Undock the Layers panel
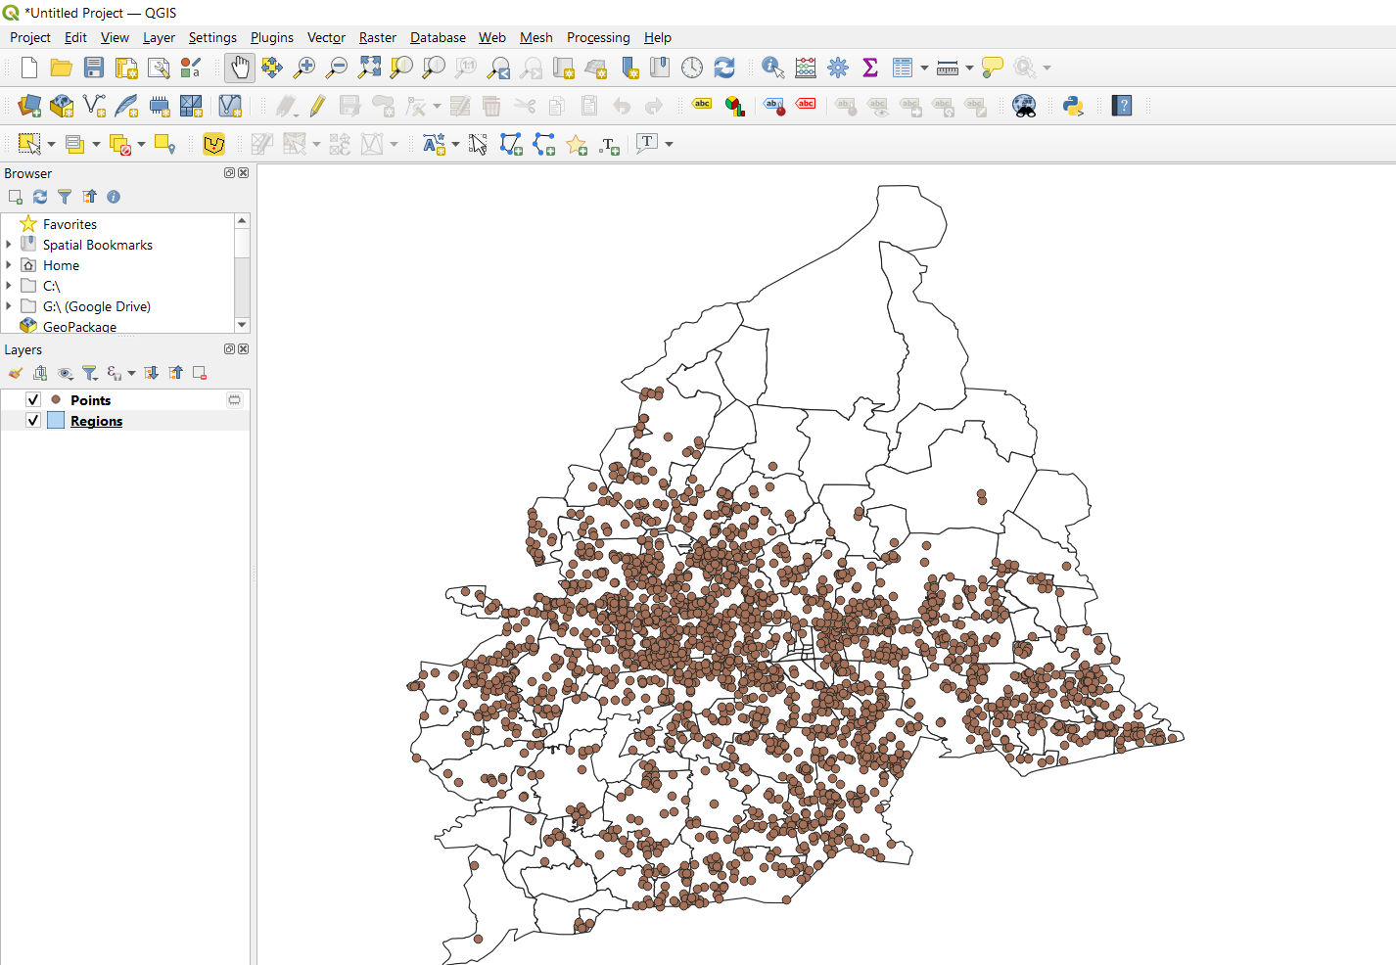The width and height of the screenshot is (1396, 965). point(230,349)
